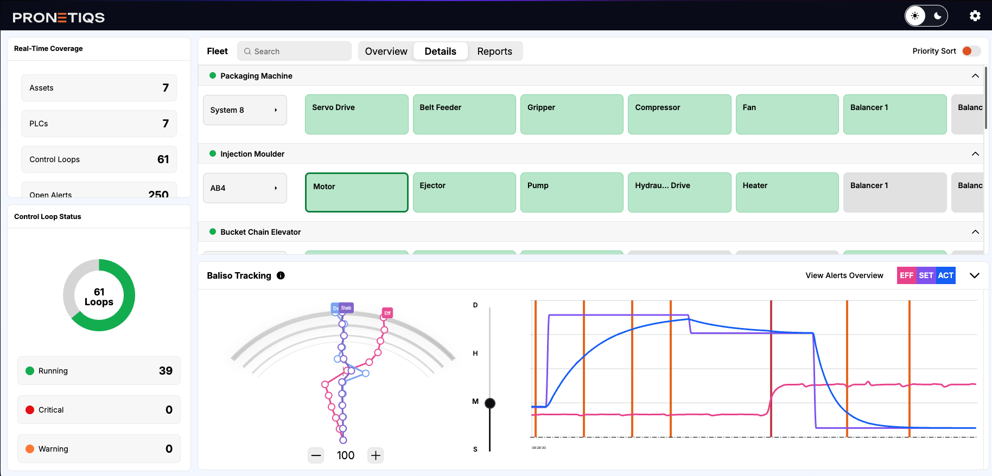Image resolution: width=992 pixels, height=476 pixels.
Task: Open settings via the gear icon
Action: click(975, 16)
